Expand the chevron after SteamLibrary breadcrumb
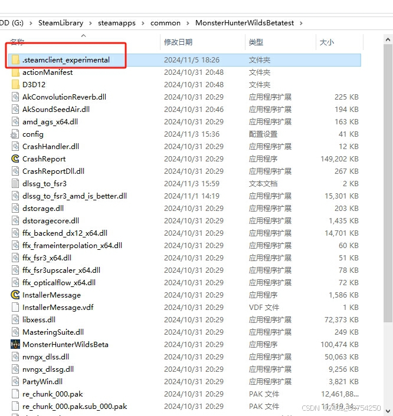The width and height of the screenshot is (393, 416). (x=91, y=24)
